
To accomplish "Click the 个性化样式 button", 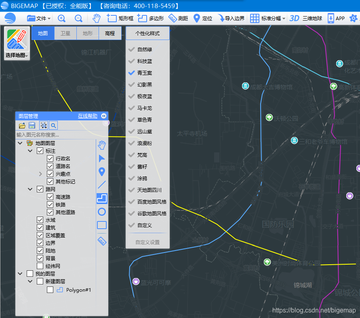I will (x=147, y=33).
